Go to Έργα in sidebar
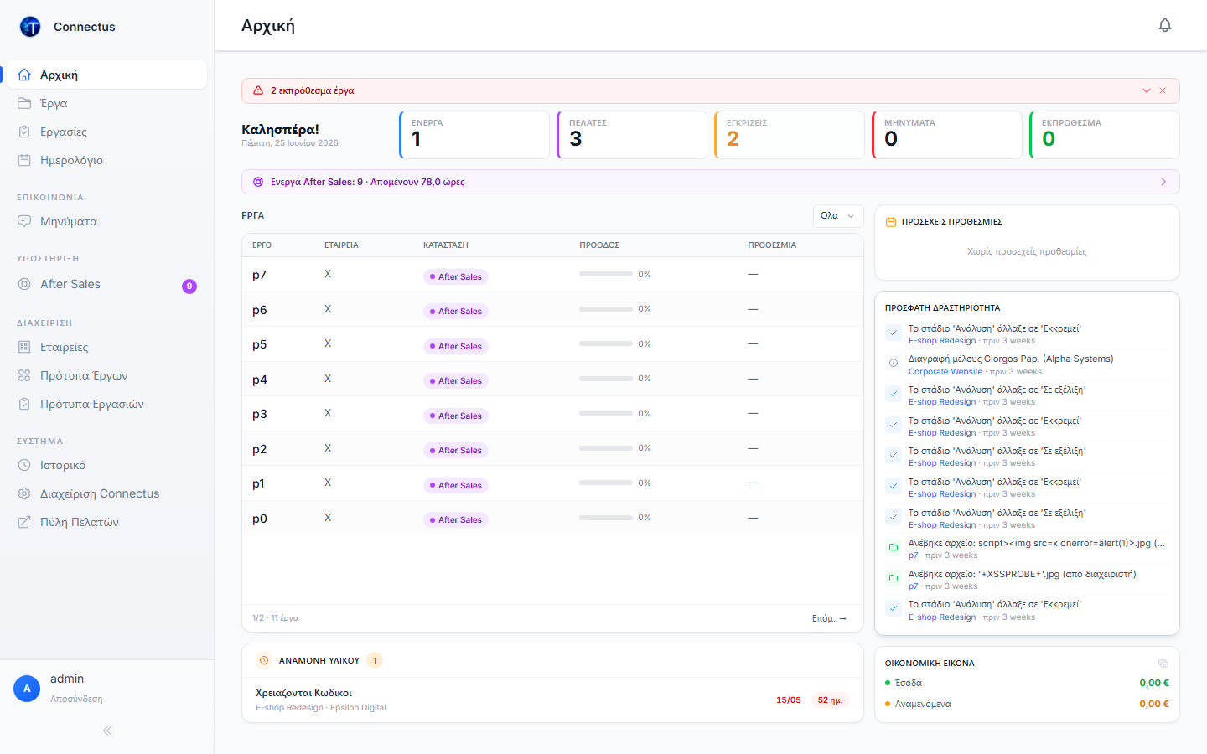The image size is (1207, 754). click(x=106, y=103)
